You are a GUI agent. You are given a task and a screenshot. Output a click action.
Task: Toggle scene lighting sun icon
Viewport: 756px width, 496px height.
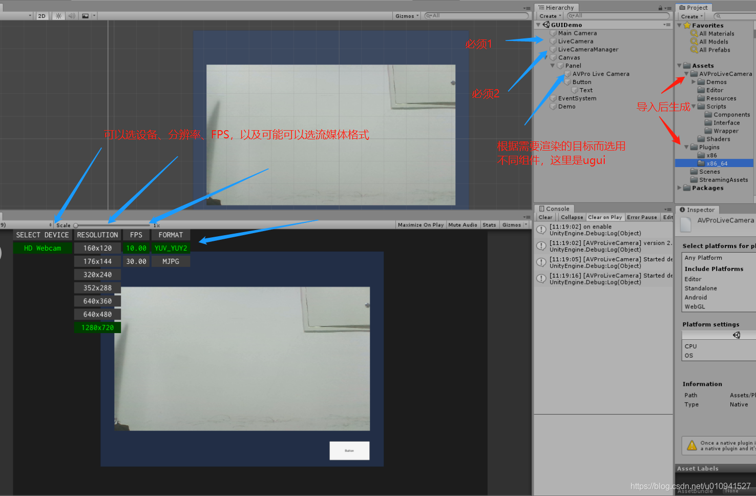click(58, 16)
